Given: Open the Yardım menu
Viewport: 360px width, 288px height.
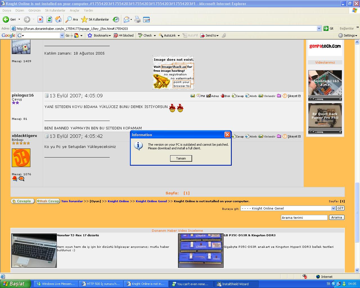Looking at the screenshot, I should point(88,10).
